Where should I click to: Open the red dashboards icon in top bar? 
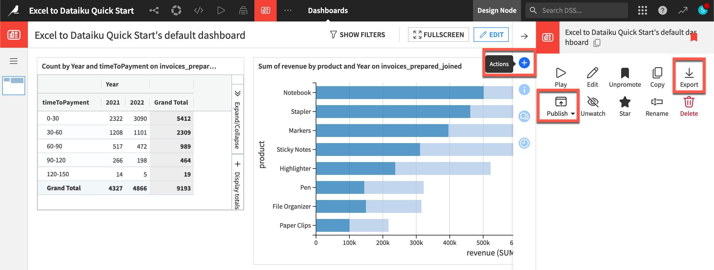[266, 11]
